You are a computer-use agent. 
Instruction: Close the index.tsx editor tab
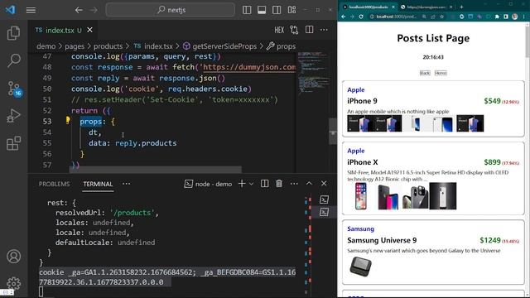tap(90, 30)
